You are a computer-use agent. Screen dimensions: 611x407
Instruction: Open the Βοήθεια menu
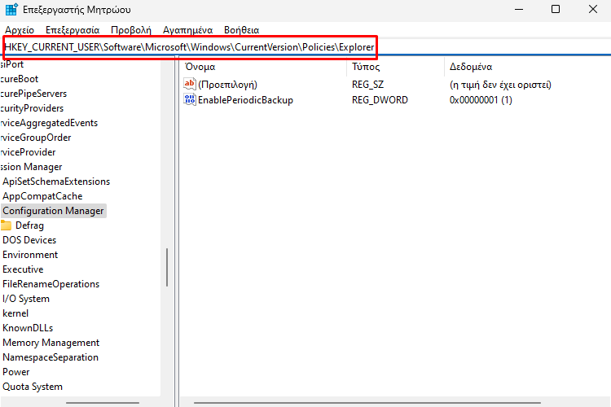(242, 30)
